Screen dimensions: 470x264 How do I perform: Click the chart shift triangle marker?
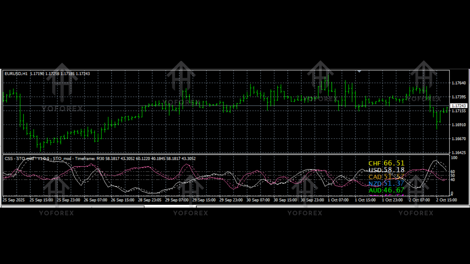tap(359, 71)
